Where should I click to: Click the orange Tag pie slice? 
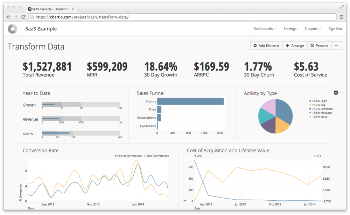tap(282, 125)
